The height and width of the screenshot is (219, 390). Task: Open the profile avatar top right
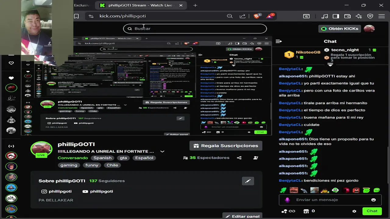coord(369,29)
